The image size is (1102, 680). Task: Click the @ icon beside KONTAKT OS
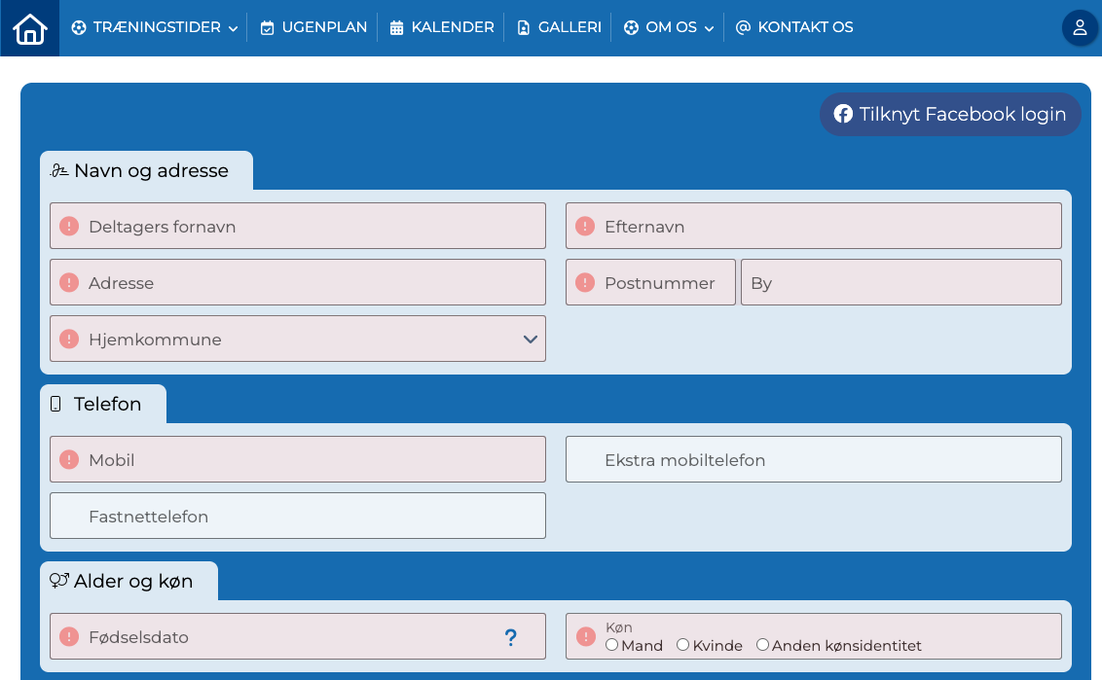[x=744, y=26]
